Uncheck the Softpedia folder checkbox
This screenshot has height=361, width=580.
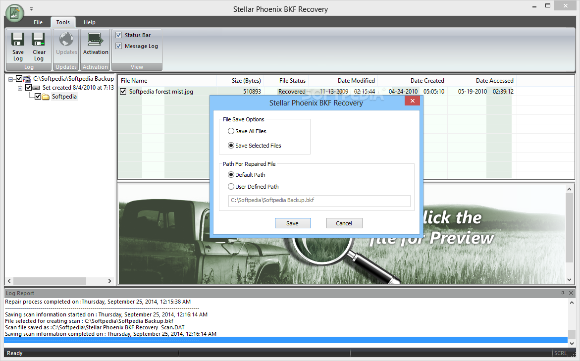pyautogui.click(x=38, y=97)
